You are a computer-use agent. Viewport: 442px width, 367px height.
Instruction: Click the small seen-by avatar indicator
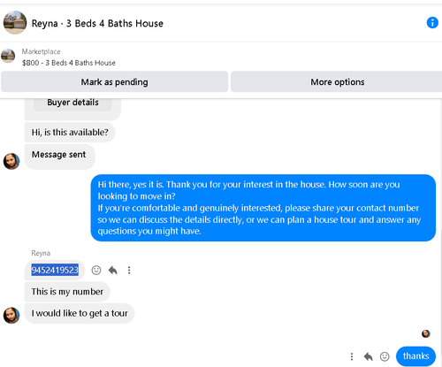(426, 333)
